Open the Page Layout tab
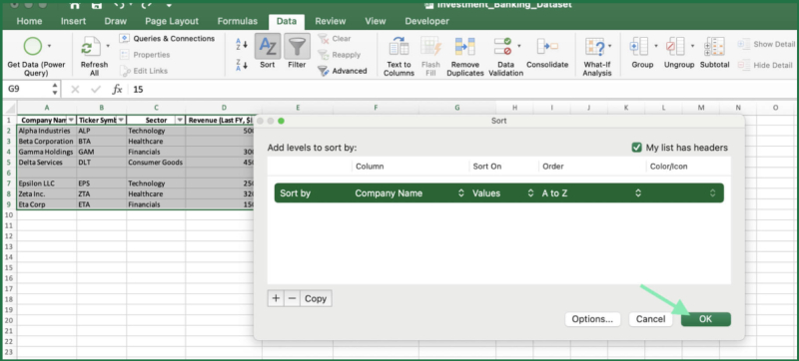Screen dimensions: 799x361 click(172, 21)
